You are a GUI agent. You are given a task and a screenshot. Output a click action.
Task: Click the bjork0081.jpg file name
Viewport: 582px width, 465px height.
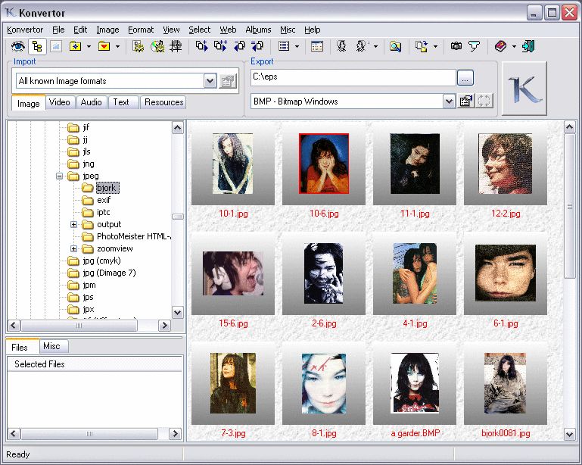click(506, 433)
